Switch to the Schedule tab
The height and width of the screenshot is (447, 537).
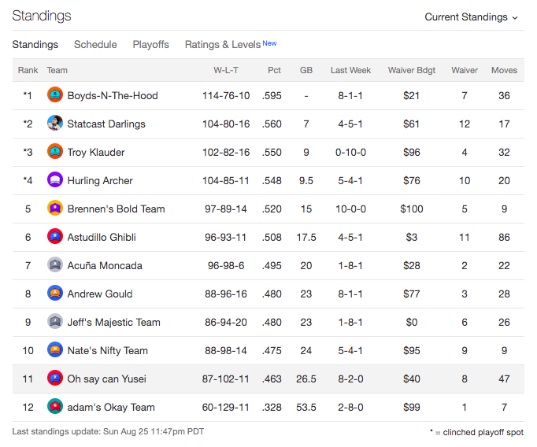pyautogui.click(x=95, y=45)
